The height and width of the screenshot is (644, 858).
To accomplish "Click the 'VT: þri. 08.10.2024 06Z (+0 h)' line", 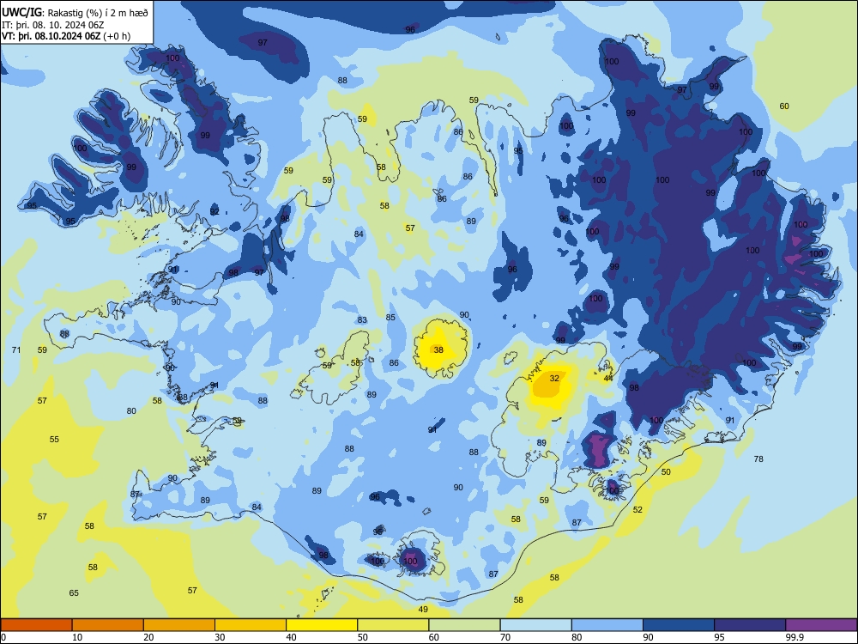I will [66, 36].
